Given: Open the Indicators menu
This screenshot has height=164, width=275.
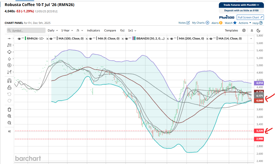Looking at the screenshot, I should click(x=93, y=30).
